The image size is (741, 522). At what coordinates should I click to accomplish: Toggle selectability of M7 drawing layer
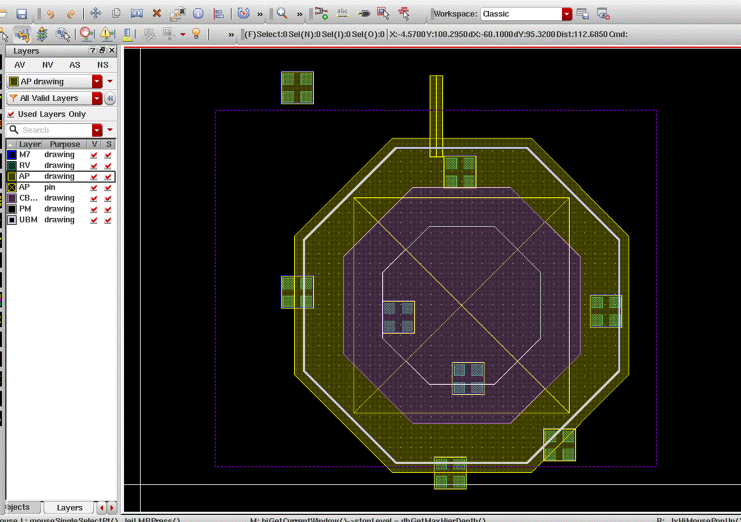[x=108, y=155]
